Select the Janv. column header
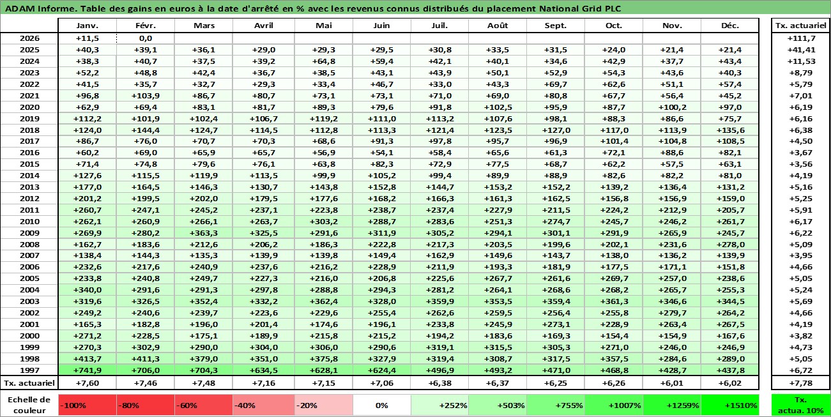 tap(87, 26)
